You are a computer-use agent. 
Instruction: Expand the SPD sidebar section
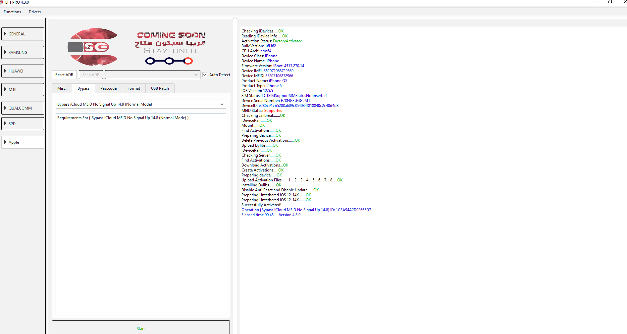(23, 124)
